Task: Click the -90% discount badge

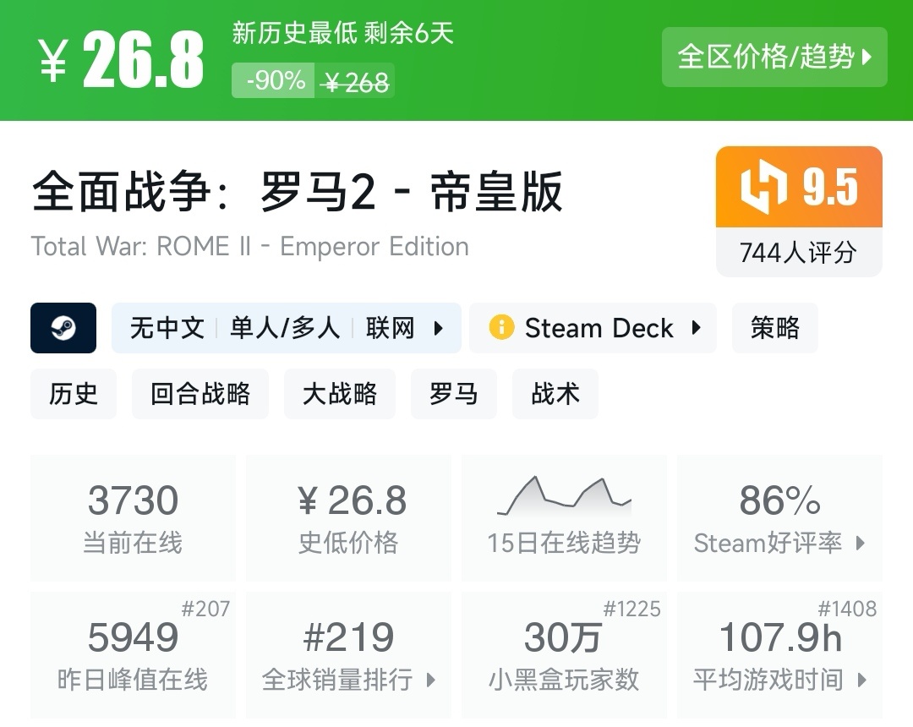Action: pos(276,81)
